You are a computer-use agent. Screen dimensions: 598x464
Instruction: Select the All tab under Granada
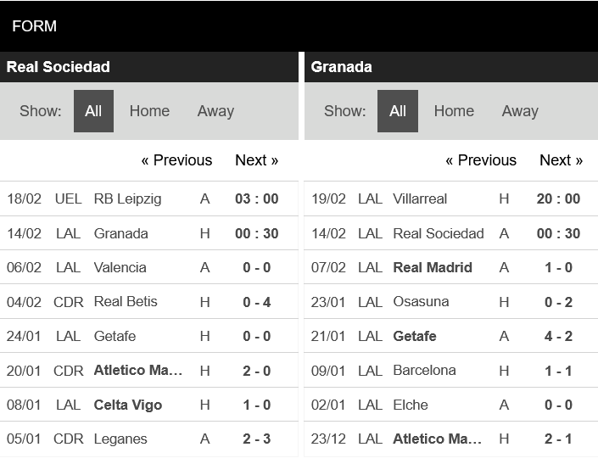tap(398, 111)
